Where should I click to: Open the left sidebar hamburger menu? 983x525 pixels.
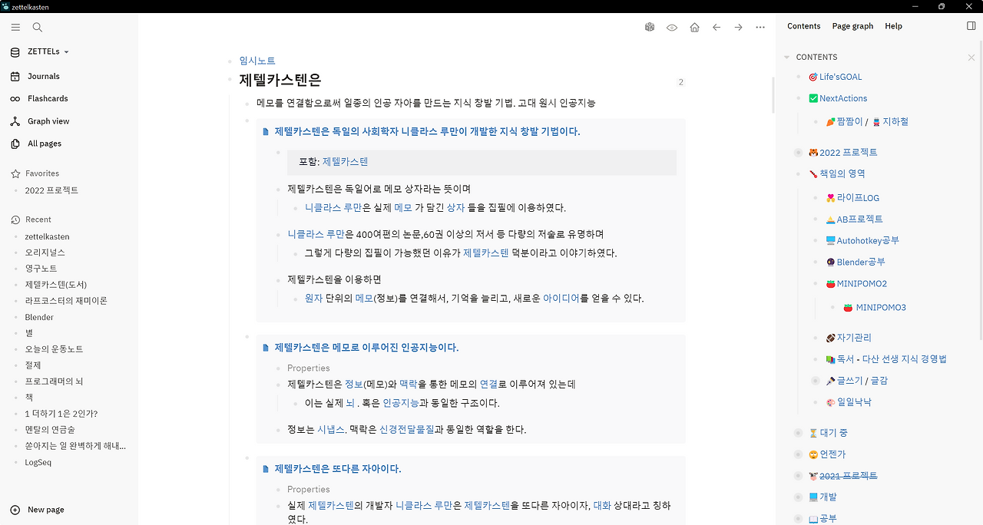coord(15,27)
